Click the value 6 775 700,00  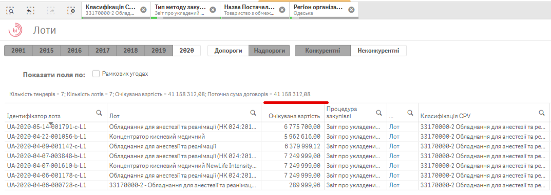pos(302,126)
